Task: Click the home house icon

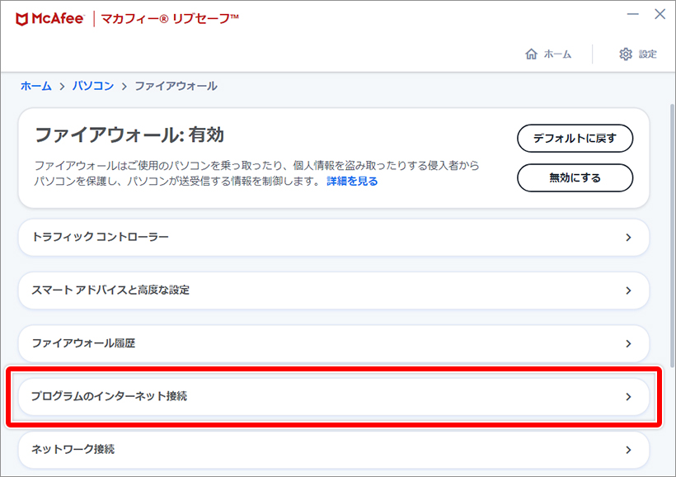Action: (531, 54)
